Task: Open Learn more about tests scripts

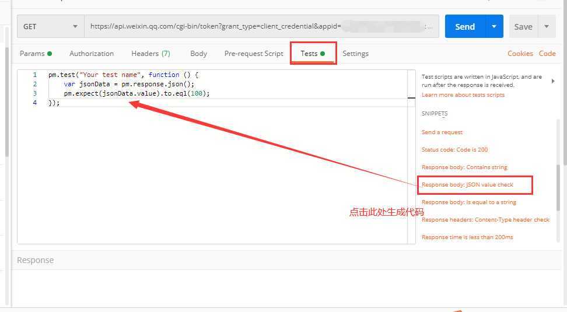Action: point(463,94)
